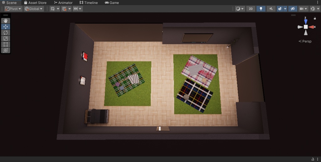The height and width of the screenshot is (162, 321).
Task: Toggle scene audio mute
Action: [x=271, y=9]
